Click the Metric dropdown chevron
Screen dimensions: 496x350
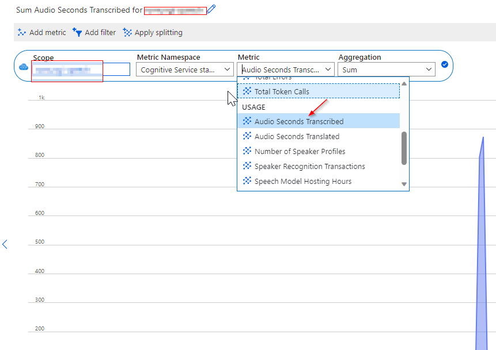(x=328, y=69)
